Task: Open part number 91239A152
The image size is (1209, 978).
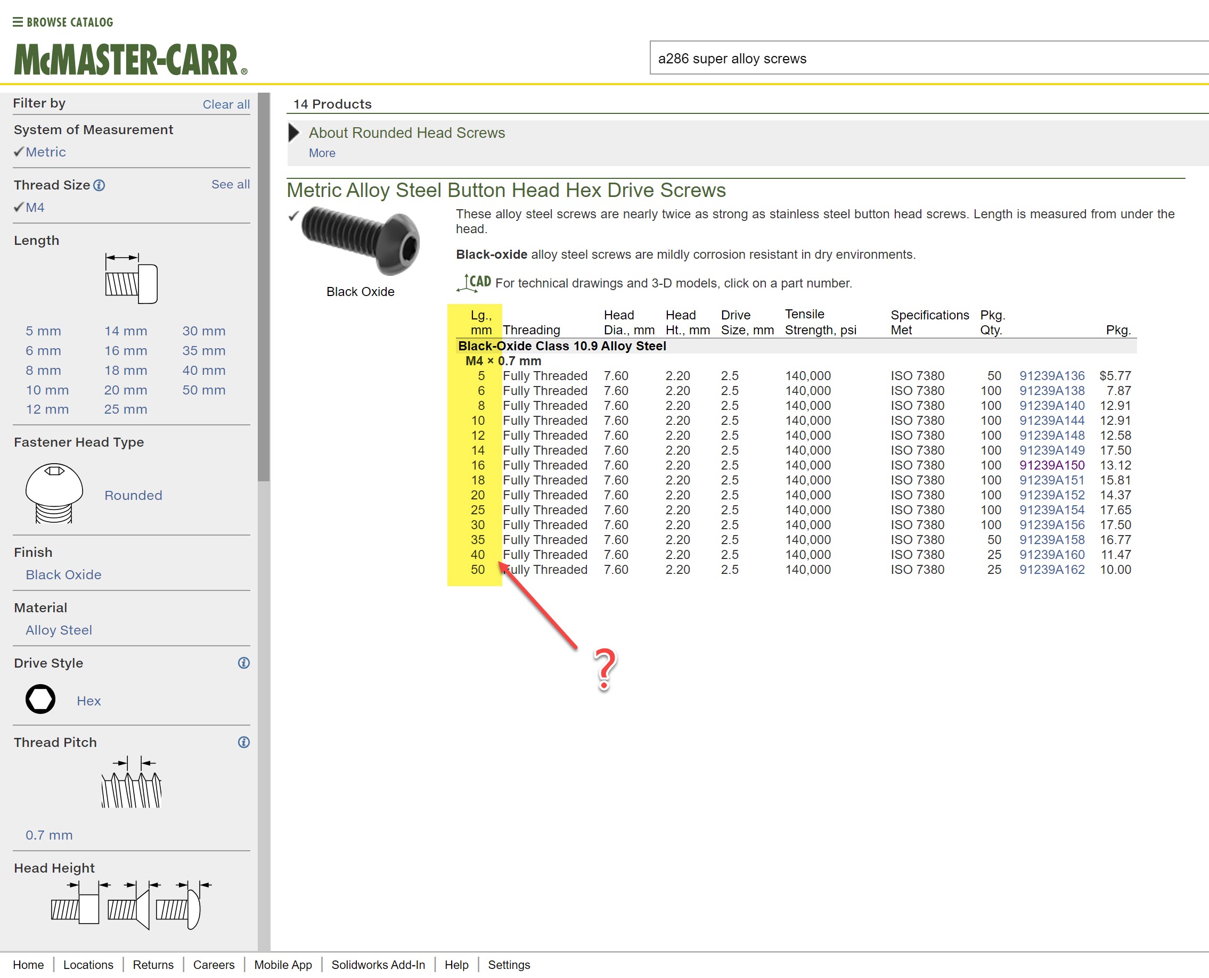Action: [x=1052, y=495]
